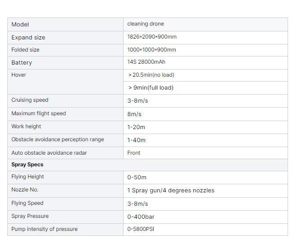This screenshot has height=243, width=297.
Task: Select the 0-5800PSI pump pressure value
Action: pos(141,229)
